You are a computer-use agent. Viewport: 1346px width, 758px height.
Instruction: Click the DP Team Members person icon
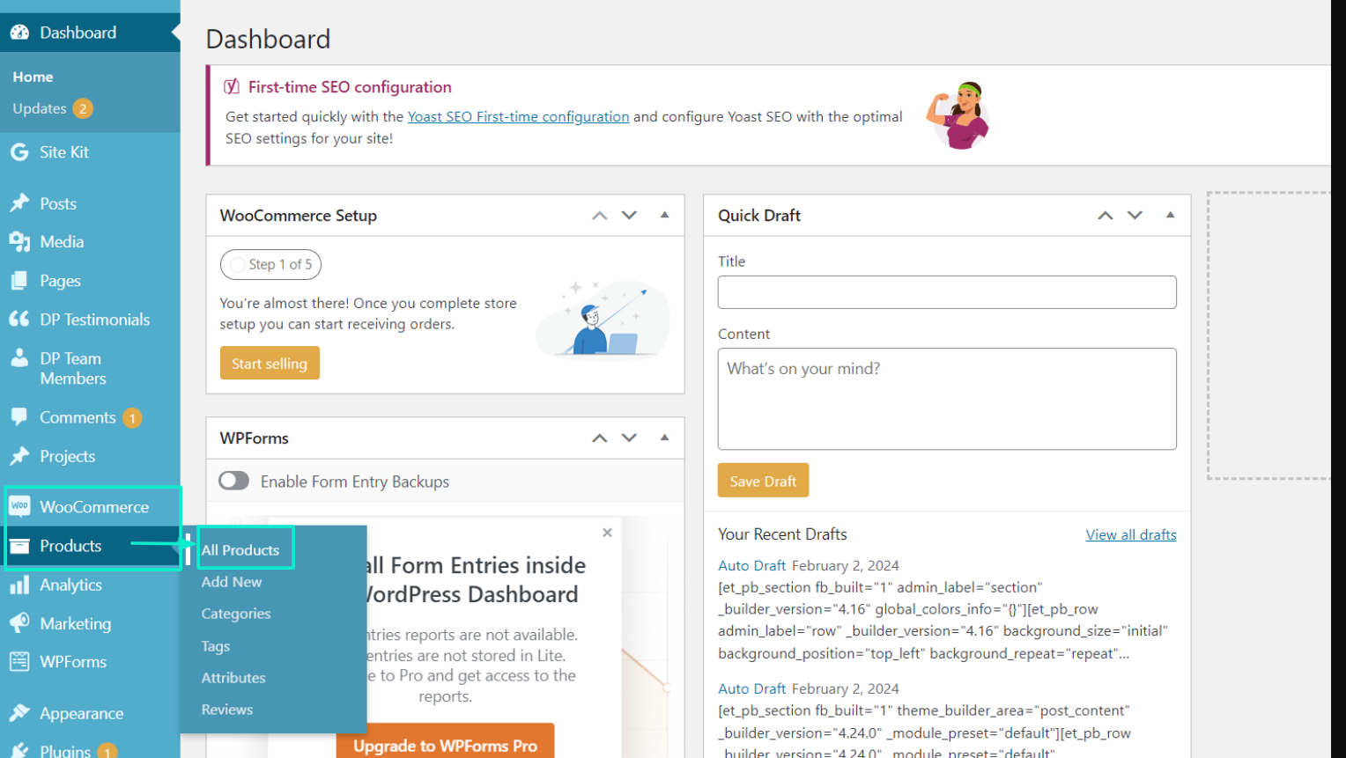(19, 357)
